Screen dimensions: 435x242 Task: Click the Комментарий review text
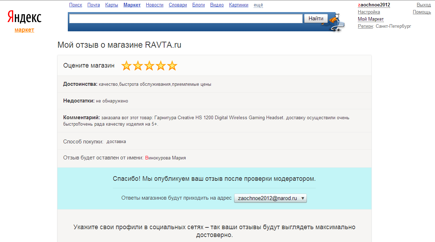pos(206,121)
